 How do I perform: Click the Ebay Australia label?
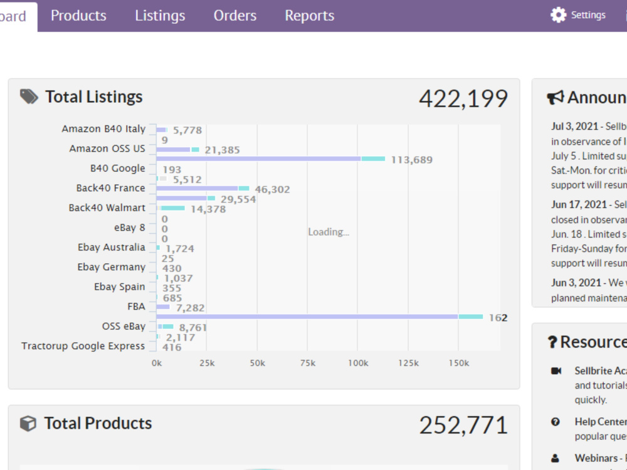pyautogui.click(x=111, y=248)
